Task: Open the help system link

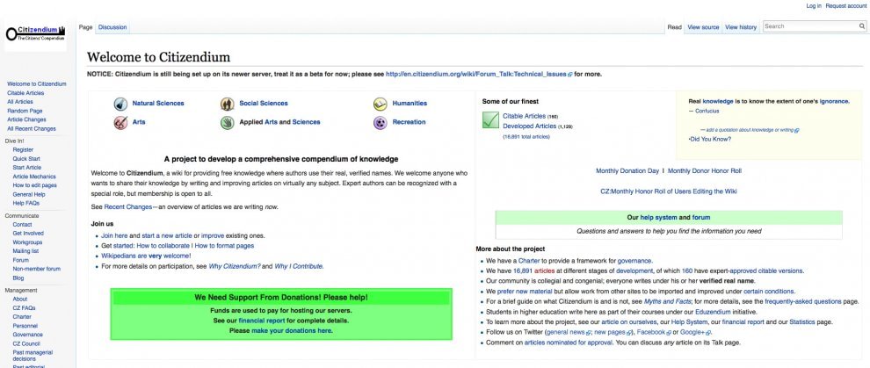Action: [658, 218]
